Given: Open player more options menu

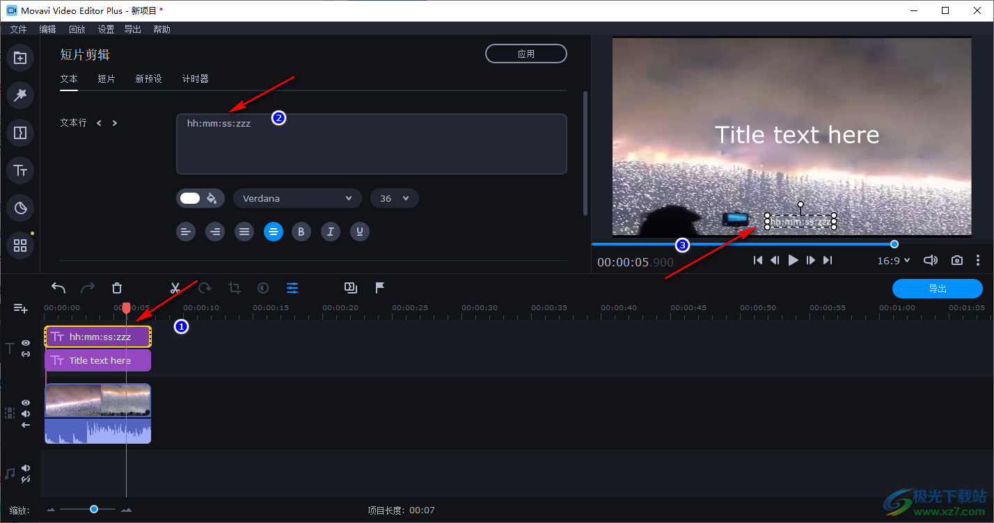Looking at the screenshot, I should click(978, 260).
